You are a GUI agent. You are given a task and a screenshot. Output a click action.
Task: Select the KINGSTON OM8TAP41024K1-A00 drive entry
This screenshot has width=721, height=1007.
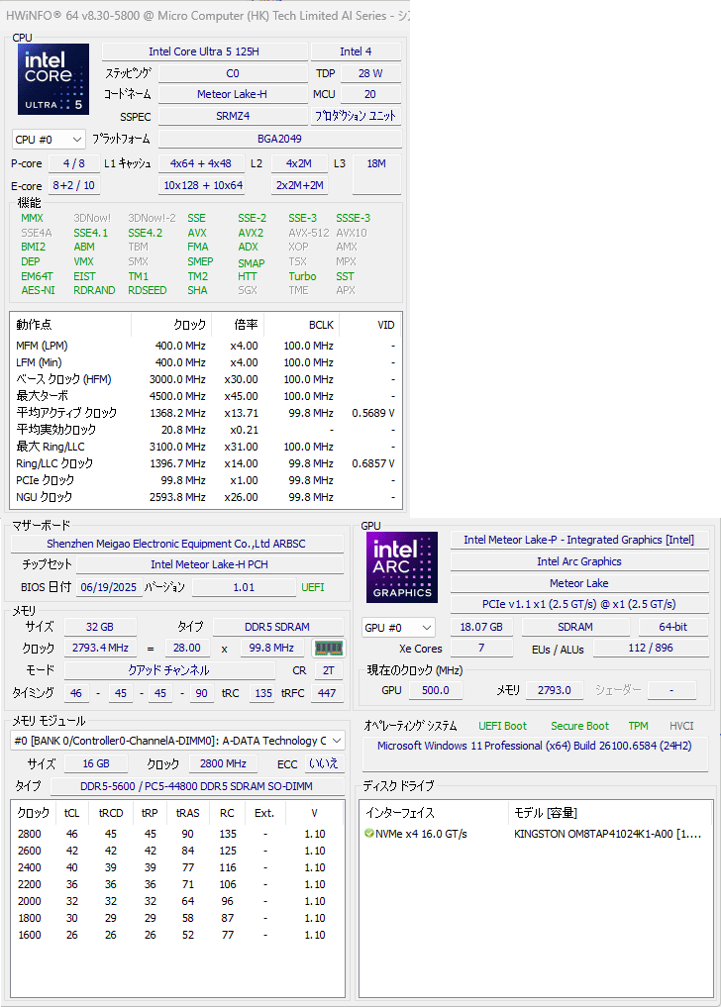(607, 834)
